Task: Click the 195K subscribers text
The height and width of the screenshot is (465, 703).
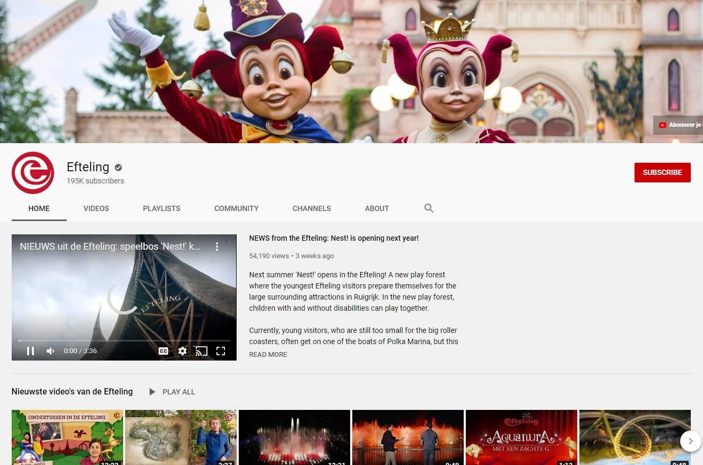Action: (x=96, y=181)
